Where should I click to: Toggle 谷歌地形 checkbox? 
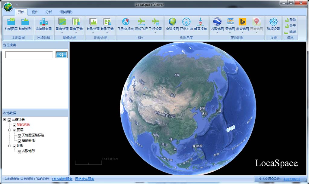[19, 152]
